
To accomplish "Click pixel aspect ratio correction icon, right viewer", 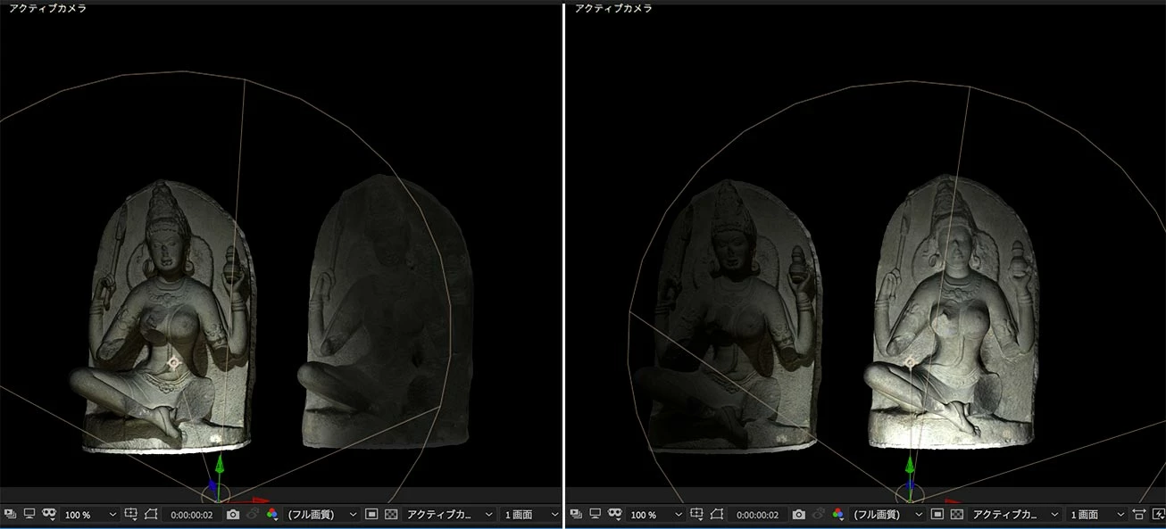I will [x=1139, y=515].
